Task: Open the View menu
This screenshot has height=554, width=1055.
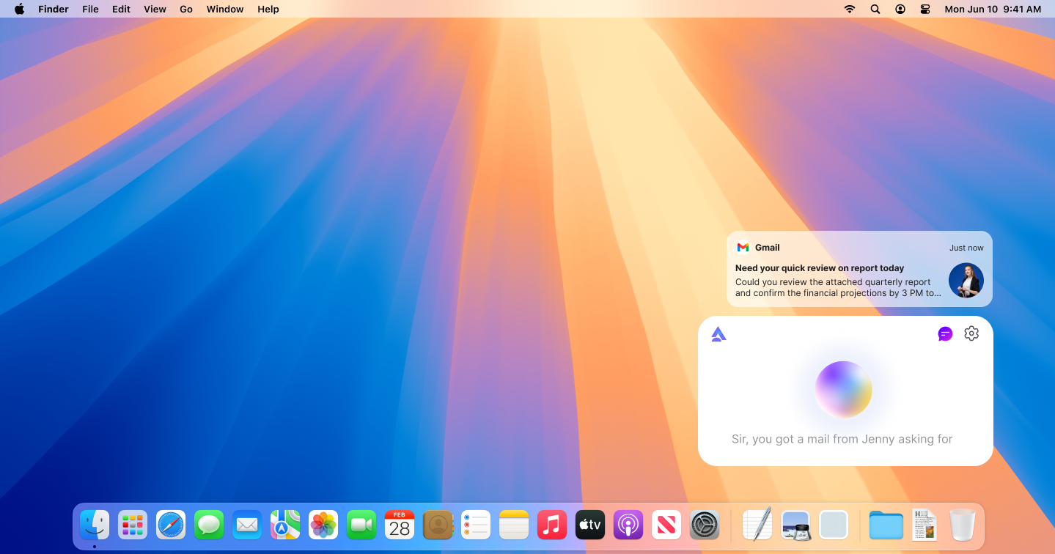Action: click(155, 9)
